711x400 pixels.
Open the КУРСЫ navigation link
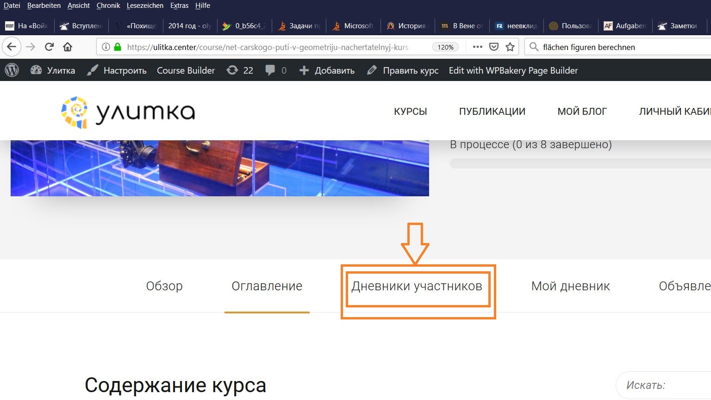coord(410,112)
